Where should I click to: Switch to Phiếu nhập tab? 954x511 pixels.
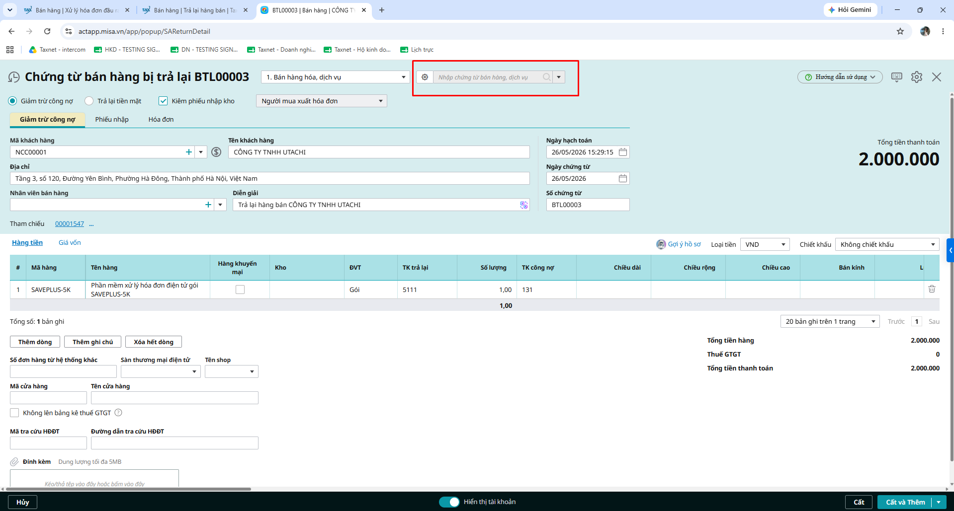point(112,119)
